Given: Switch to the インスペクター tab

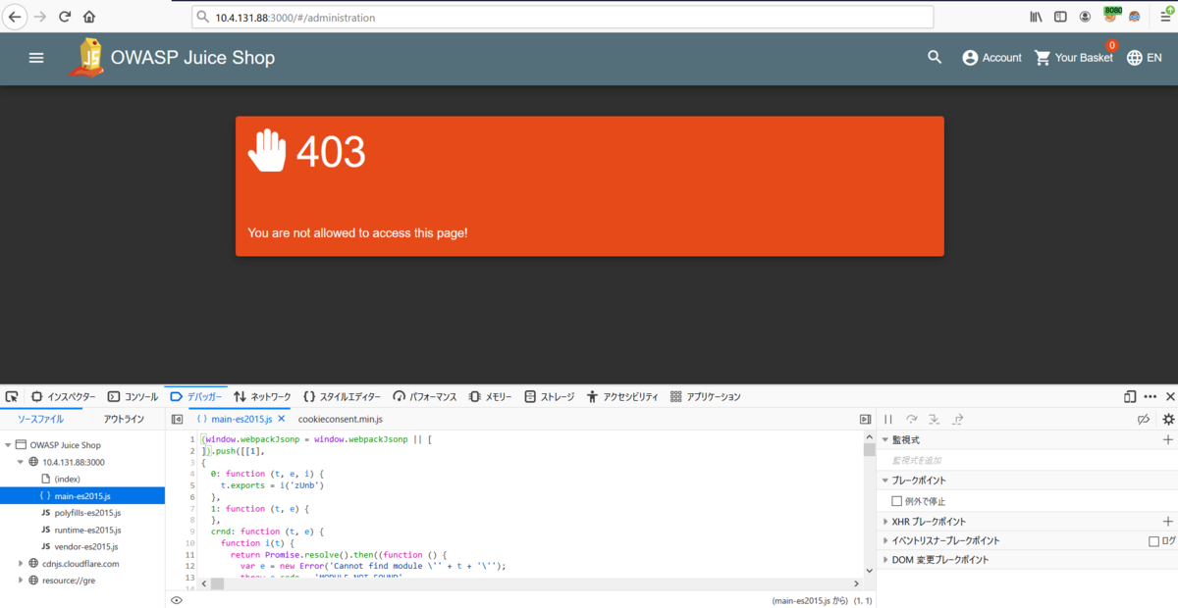Looking at the screenshot, I should [x=63, y=396].
